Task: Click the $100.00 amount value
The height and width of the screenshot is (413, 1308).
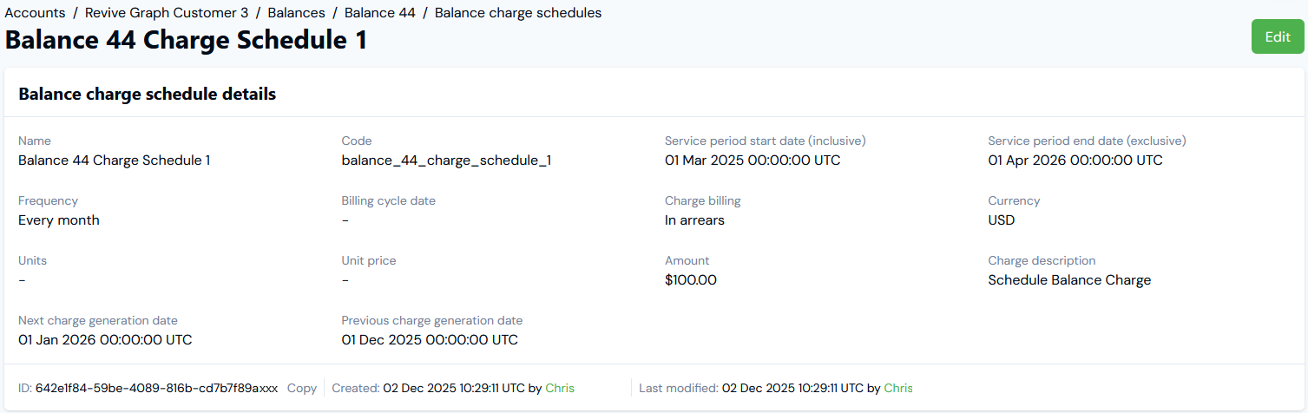Action: (x=690, y=280)
